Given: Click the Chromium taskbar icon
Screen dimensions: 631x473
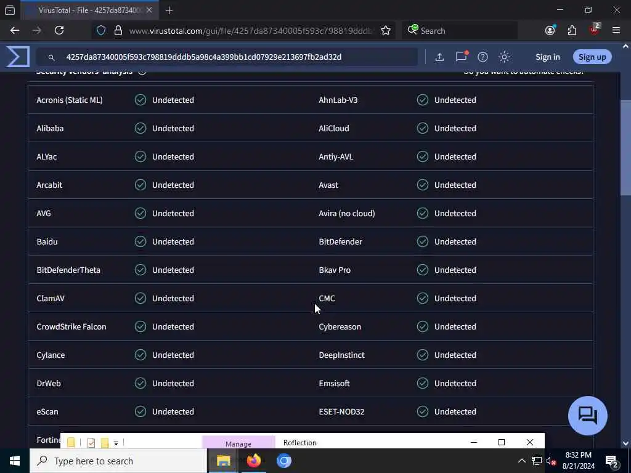Looking at the screenshot, I should (x=283, y=461).
